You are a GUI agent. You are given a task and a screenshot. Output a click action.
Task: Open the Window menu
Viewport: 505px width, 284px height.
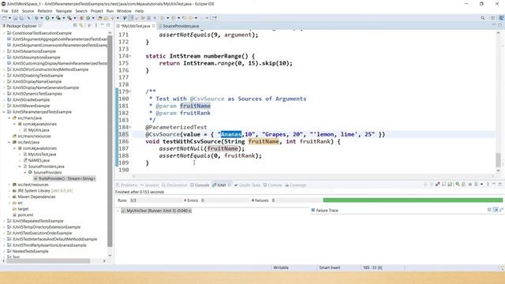tap(124, 11)
